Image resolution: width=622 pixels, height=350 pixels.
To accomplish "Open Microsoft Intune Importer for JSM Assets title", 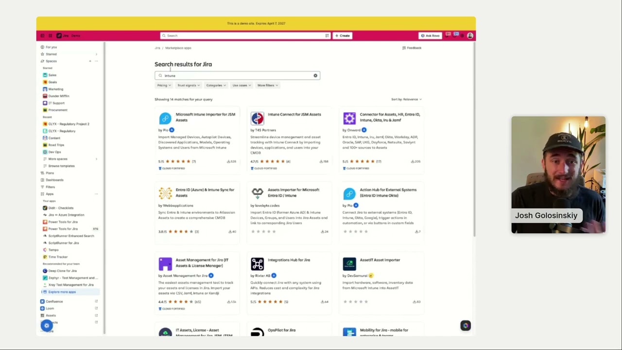I will pyautogui.click(x=205, y=117).
